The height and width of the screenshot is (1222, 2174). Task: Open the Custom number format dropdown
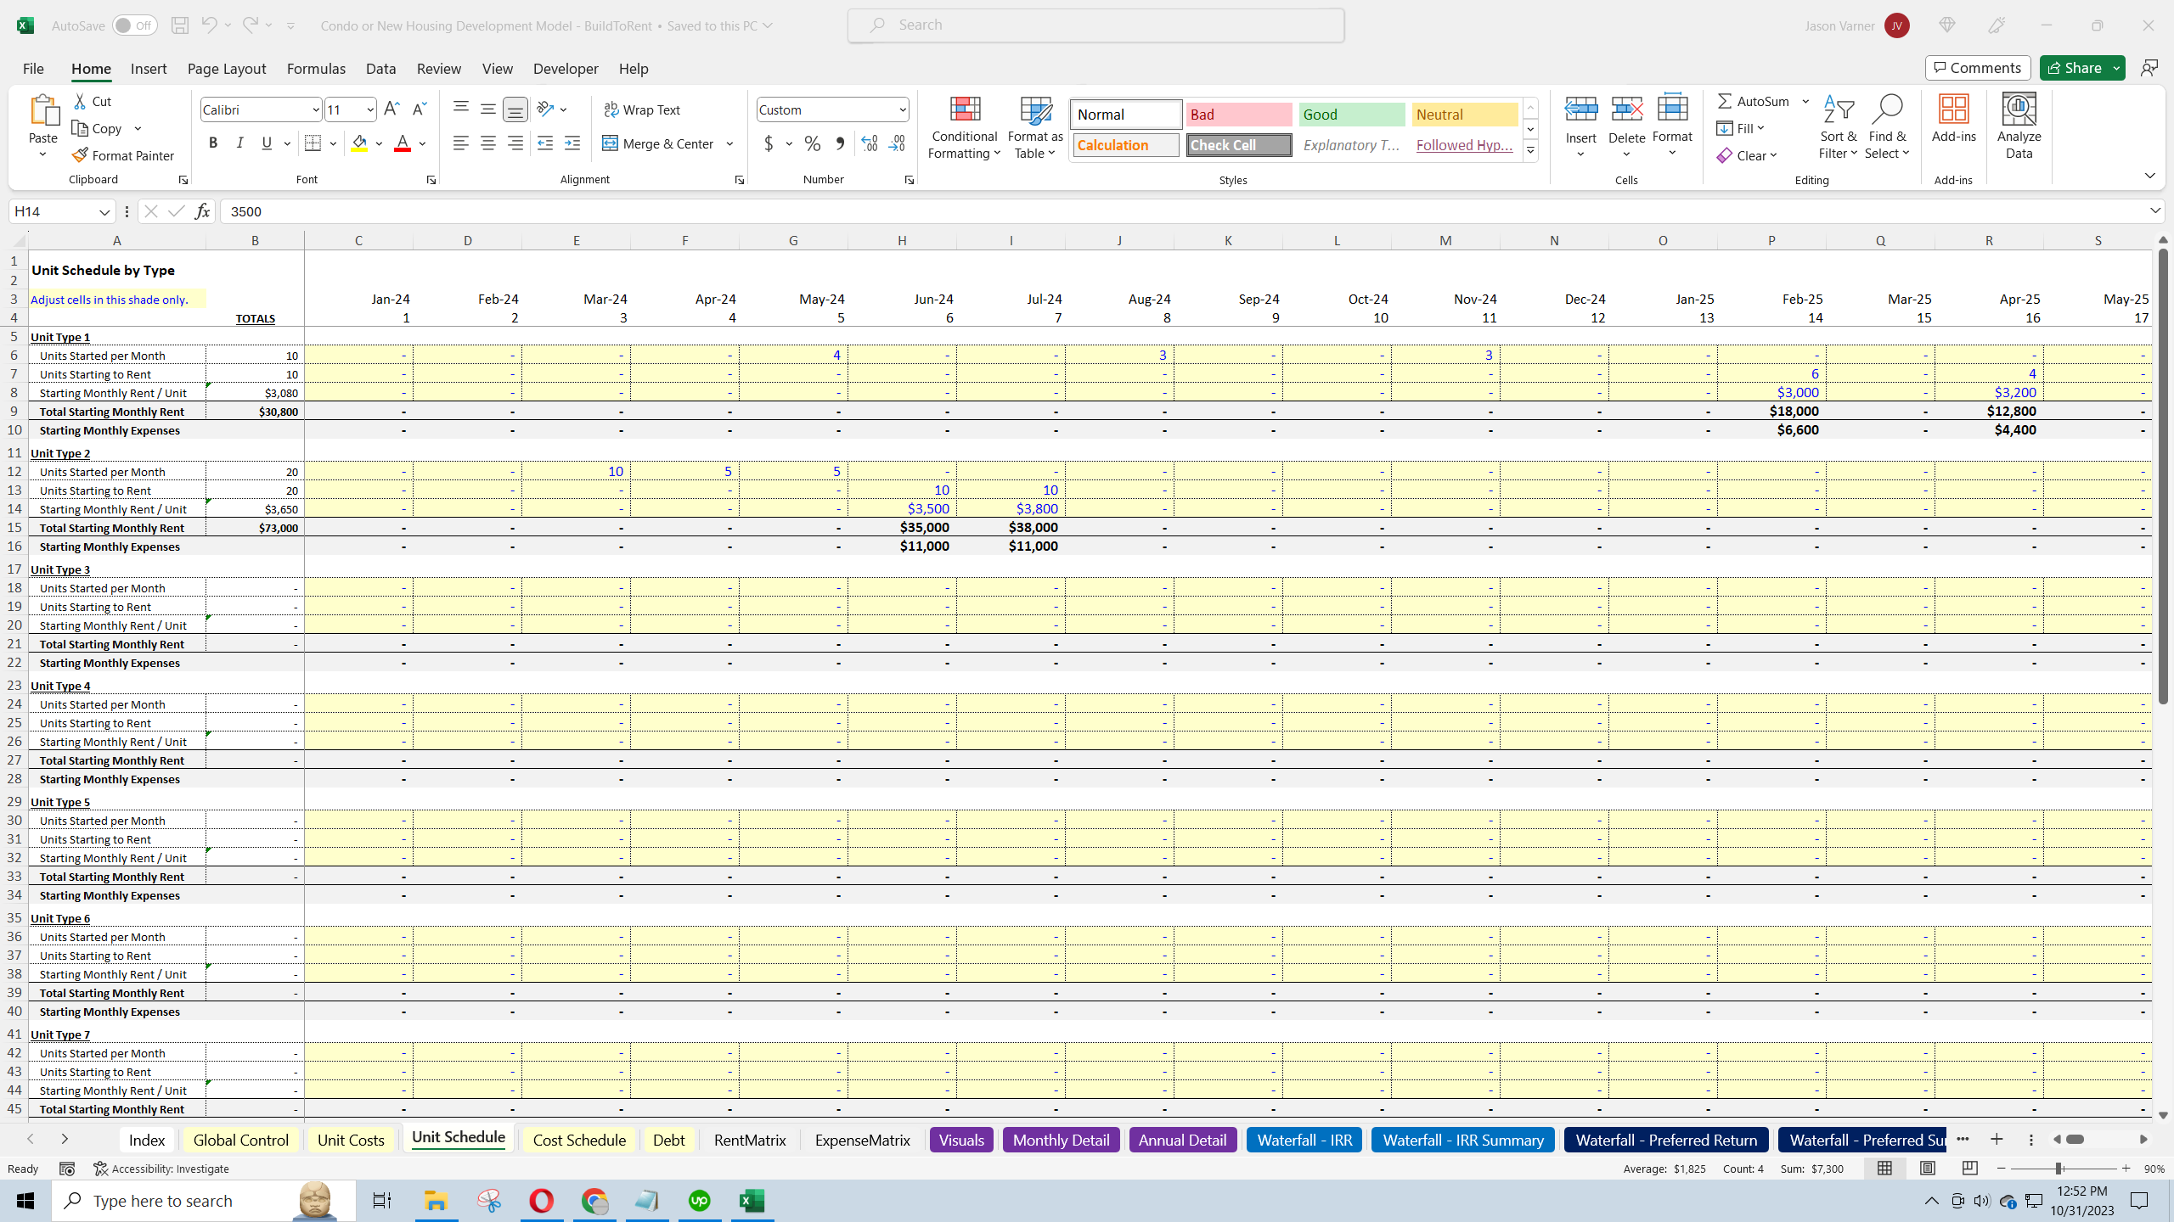click(902, 109)
